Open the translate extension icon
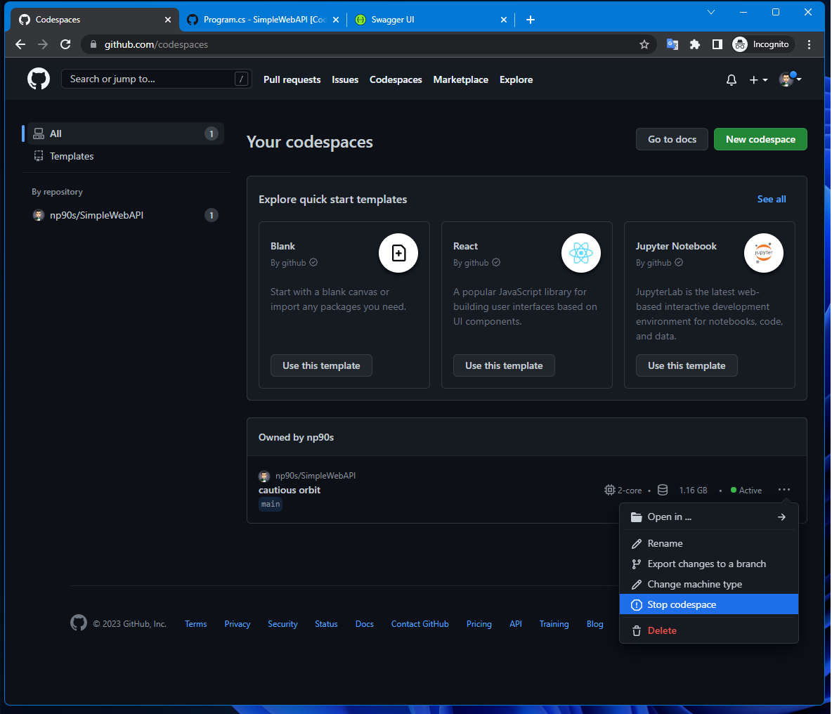 point(672,44)
